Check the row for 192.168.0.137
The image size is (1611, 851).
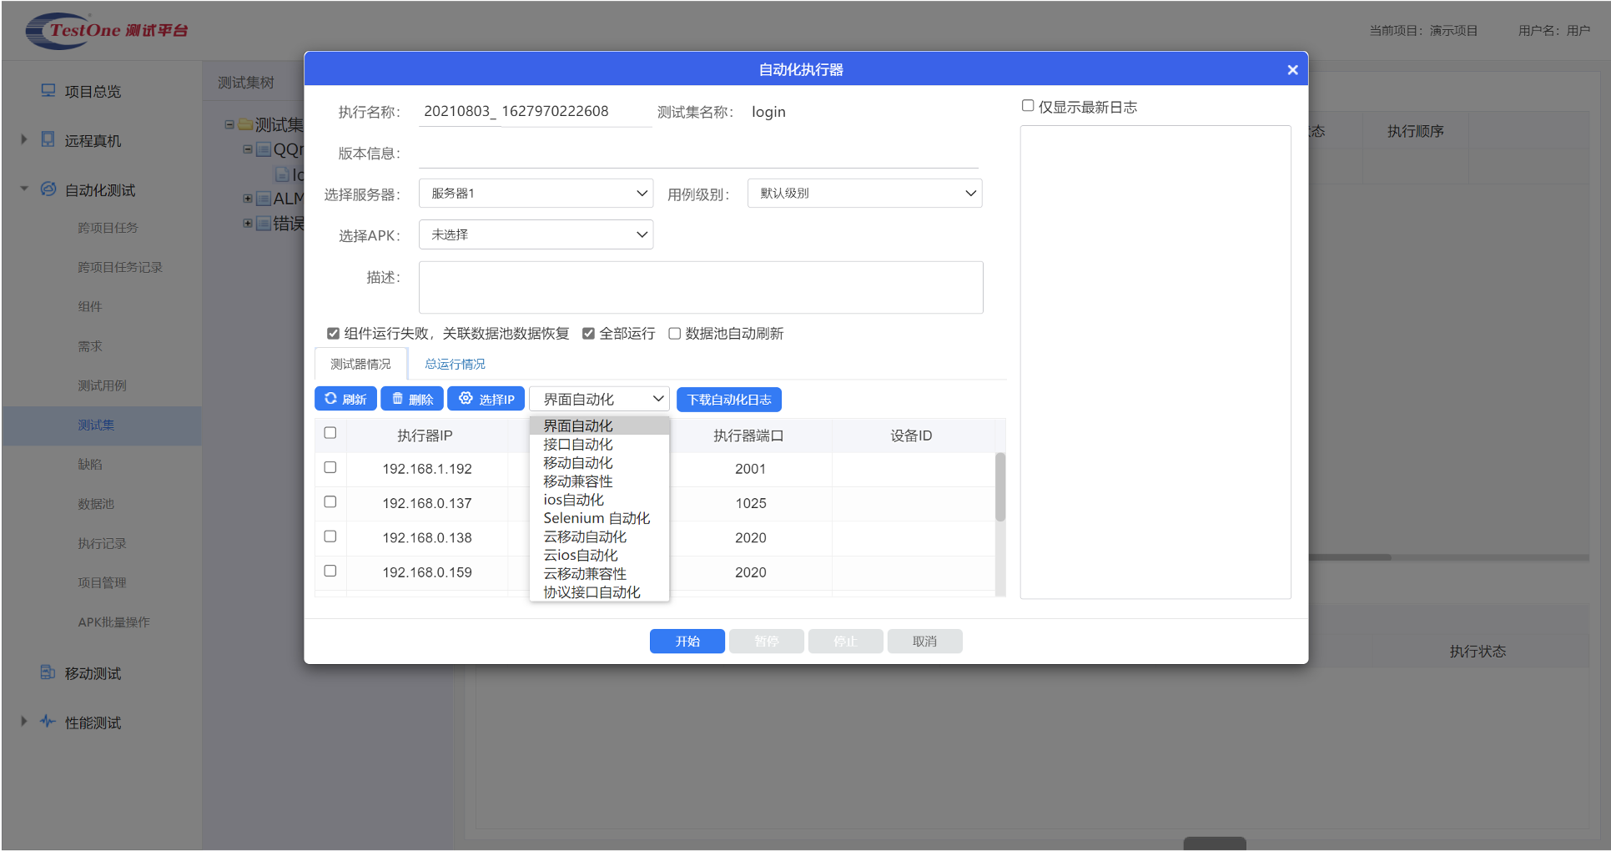(x=330, y=502)
